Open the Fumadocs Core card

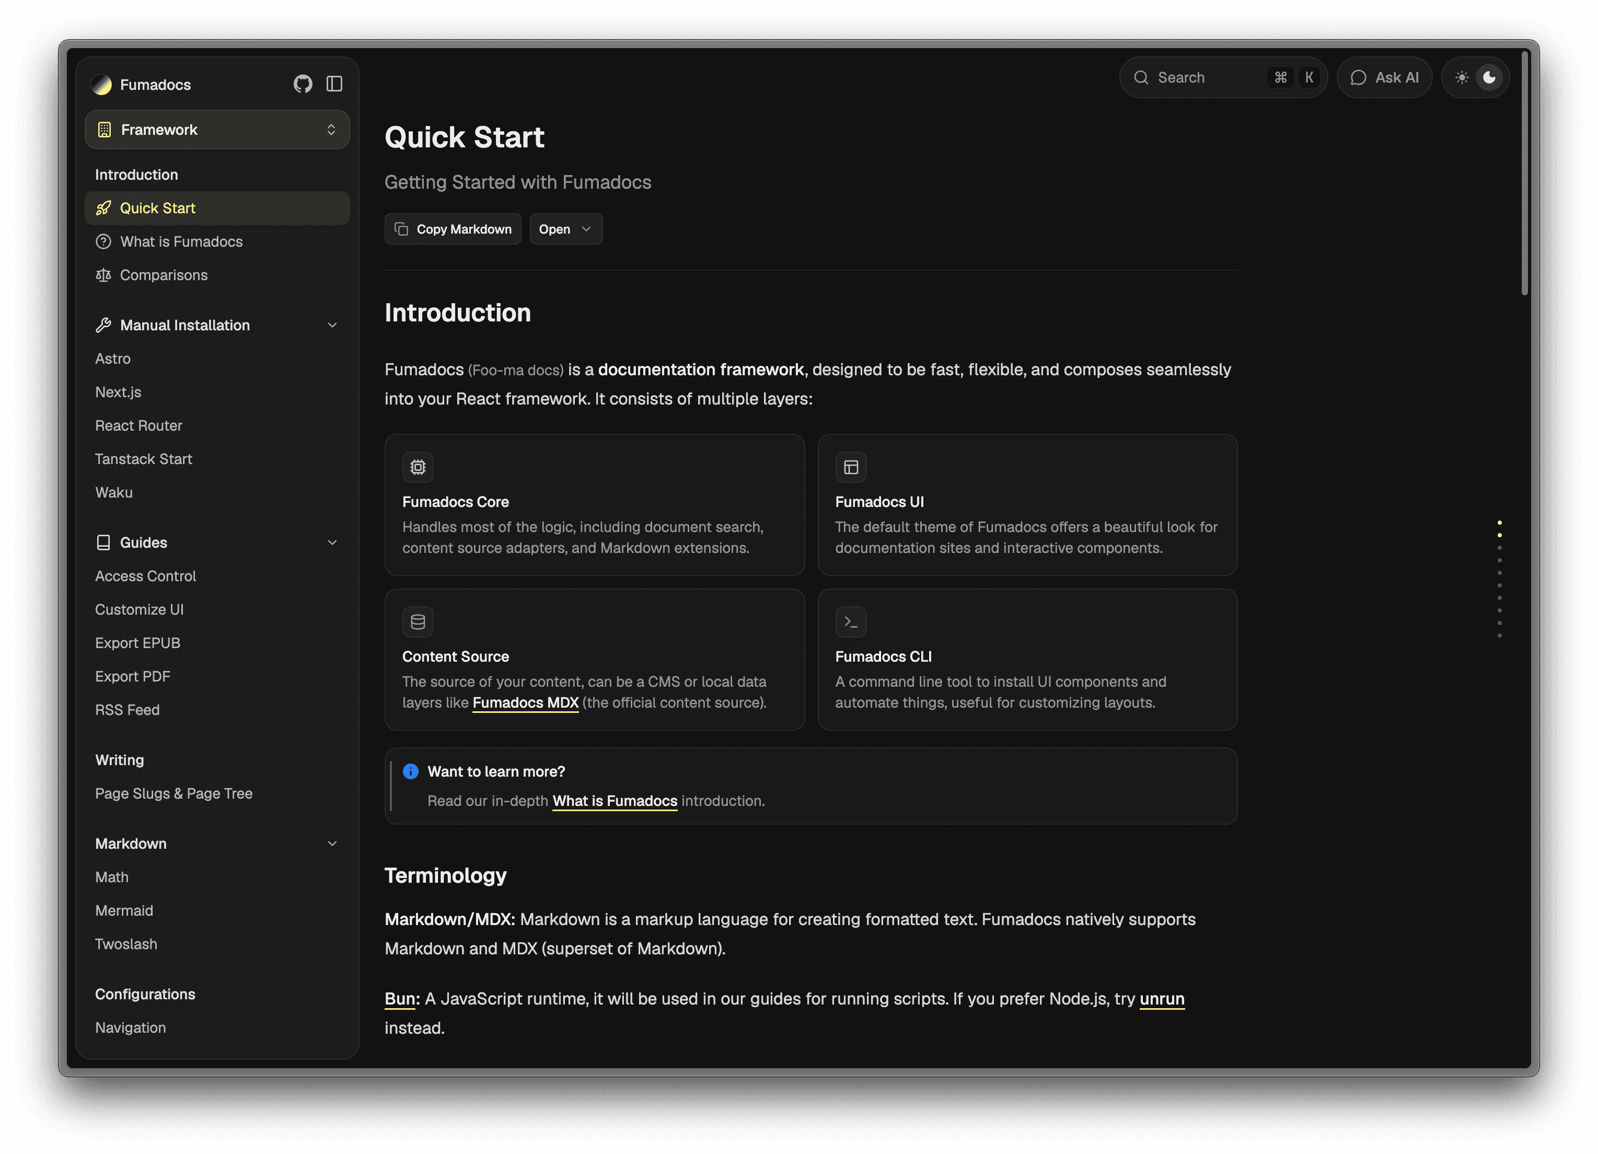(x=595, y=504)
